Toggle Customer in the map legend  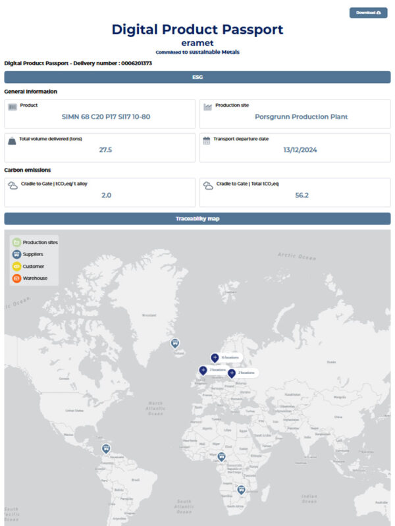[16, 266]
